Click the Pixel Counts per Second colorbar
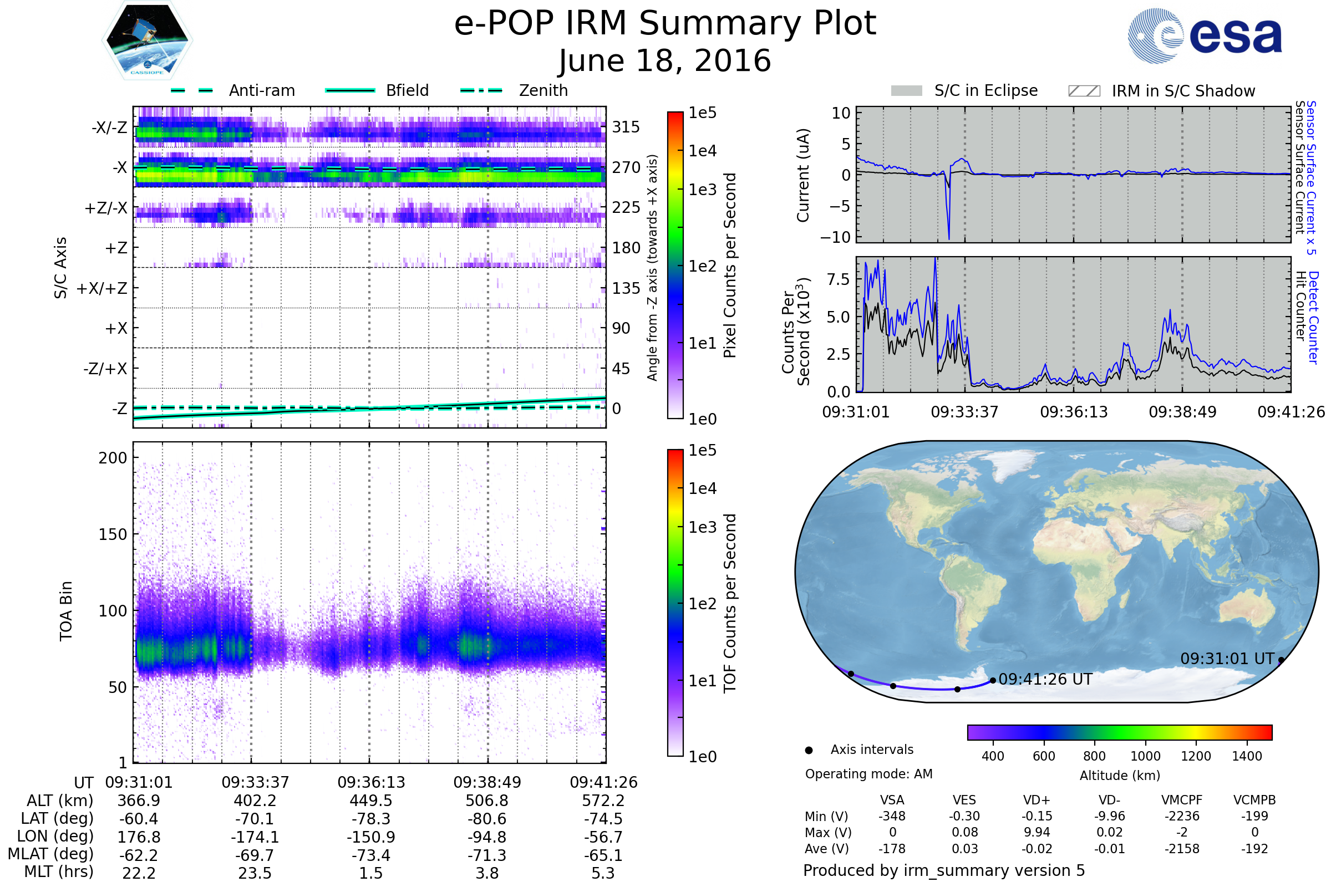This screenshot has width=1331, height=887. pyautogui.click(x=675, y=265)
